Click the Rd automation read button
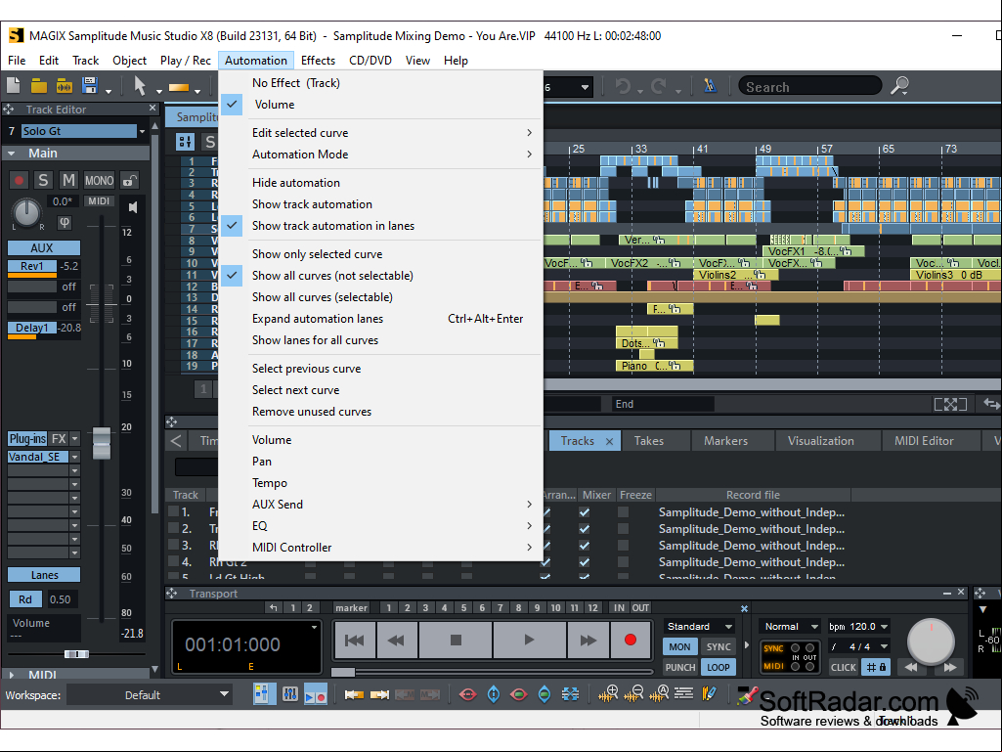The width and height of the screenshot is (1002, 752). (25, 599)
